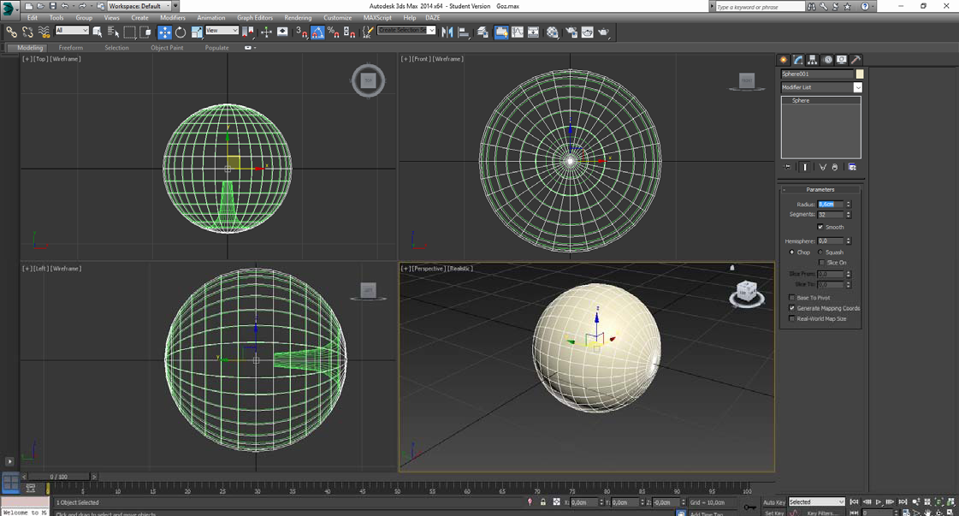Open the Hierarchy panel tab
This screenshot has height=516, width=959.
(x=813, y=60)
